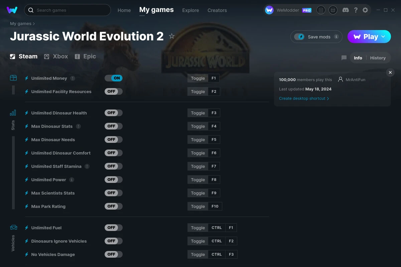Select the Vehicles sidebar icon

13,227
